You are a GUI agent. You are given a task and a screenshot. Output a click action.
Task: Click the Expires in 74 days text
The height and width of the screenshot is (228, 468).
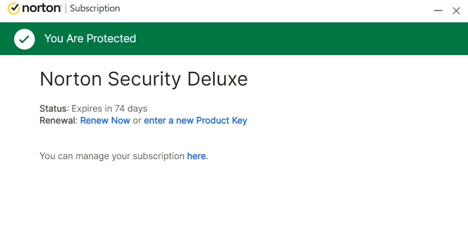click(109, 108)
